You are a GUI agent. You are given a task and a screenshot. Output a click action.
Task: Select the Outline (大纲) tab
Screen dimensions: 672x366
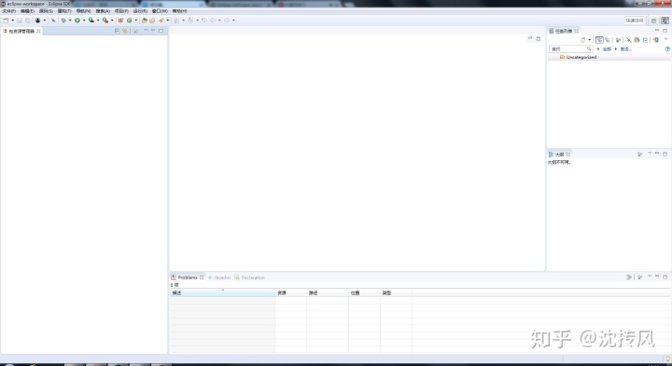coord(559,155)
